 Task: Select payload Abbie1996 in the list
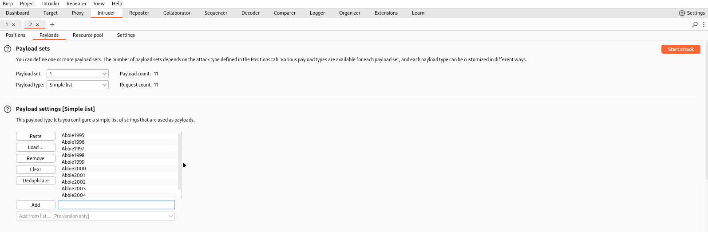118,142
